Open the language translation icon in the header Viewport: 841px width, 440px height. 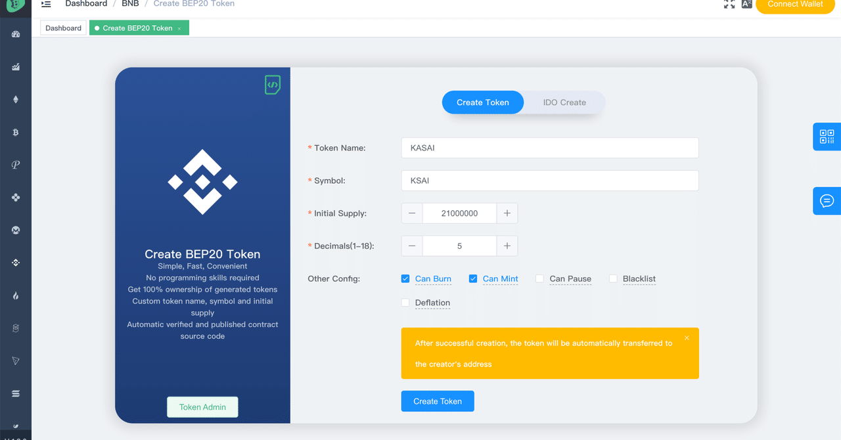(x=746, y=4)
